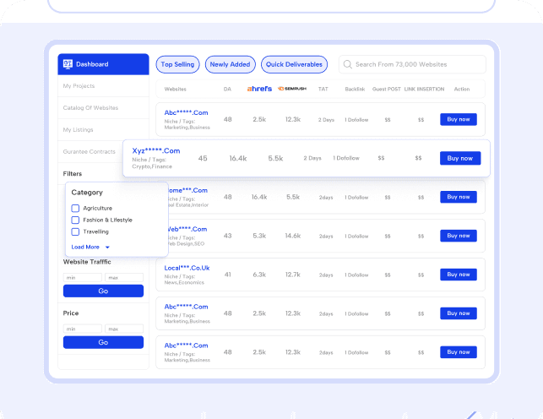
Task: Check the Agriculture category checkbox
Action: [76, 208]
